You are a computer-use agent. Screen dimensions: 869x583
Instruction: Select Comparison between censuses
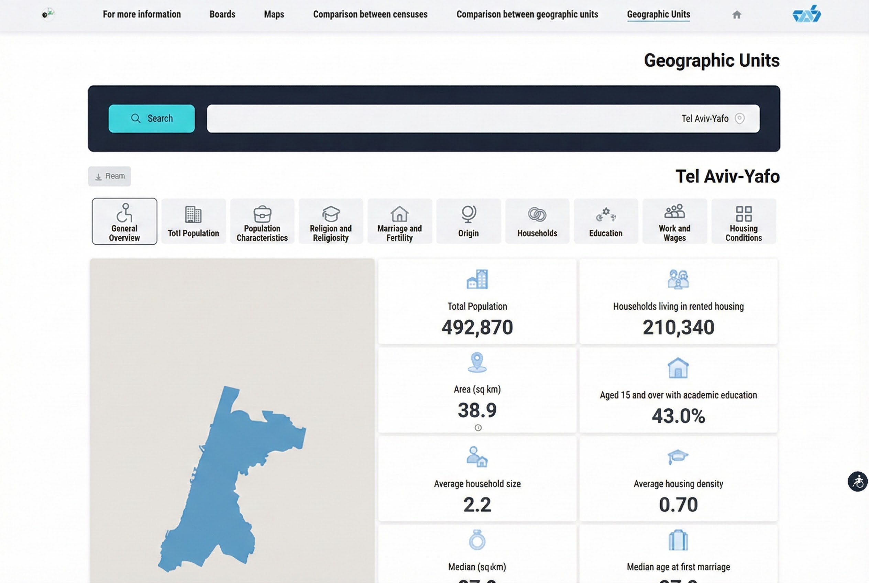pyautogui.click(x=370, y=14)
